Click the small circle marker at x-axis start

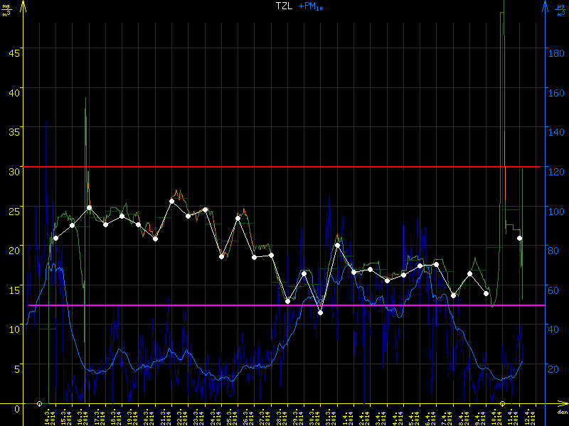pyautogui.click(x=39, y=403)
